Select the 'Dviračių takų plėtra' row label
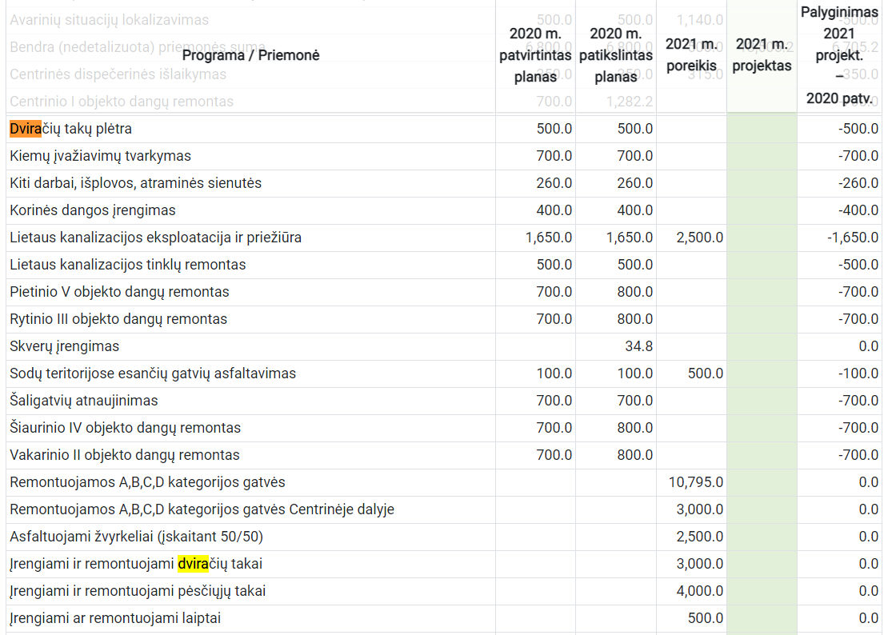 [71, 129]
